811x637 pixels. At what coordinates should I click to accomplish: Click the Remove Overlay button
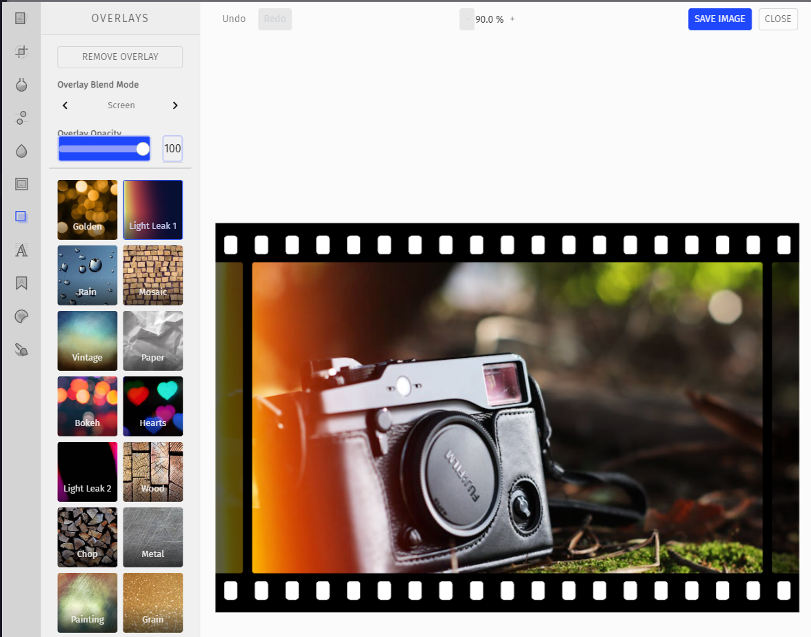coord(120,57)
